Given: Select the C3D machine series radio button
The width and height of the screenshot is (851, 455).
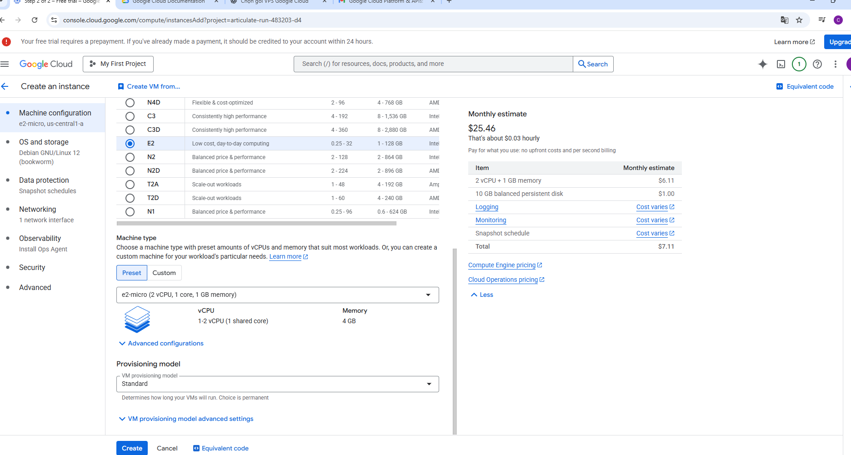Looking at the screenshot, I should coord(130,130).
